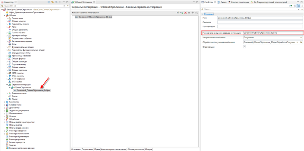Screen dimensions: 304x151
Task: Click the 'Синоним' input field
Action: pos(260,22)
